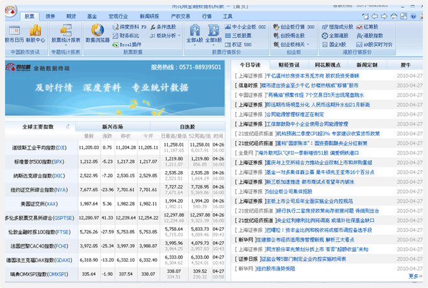428x288 pixels.
Task: Switch to the 宏观行业 ribbon tab
Action: click(118, 16)
